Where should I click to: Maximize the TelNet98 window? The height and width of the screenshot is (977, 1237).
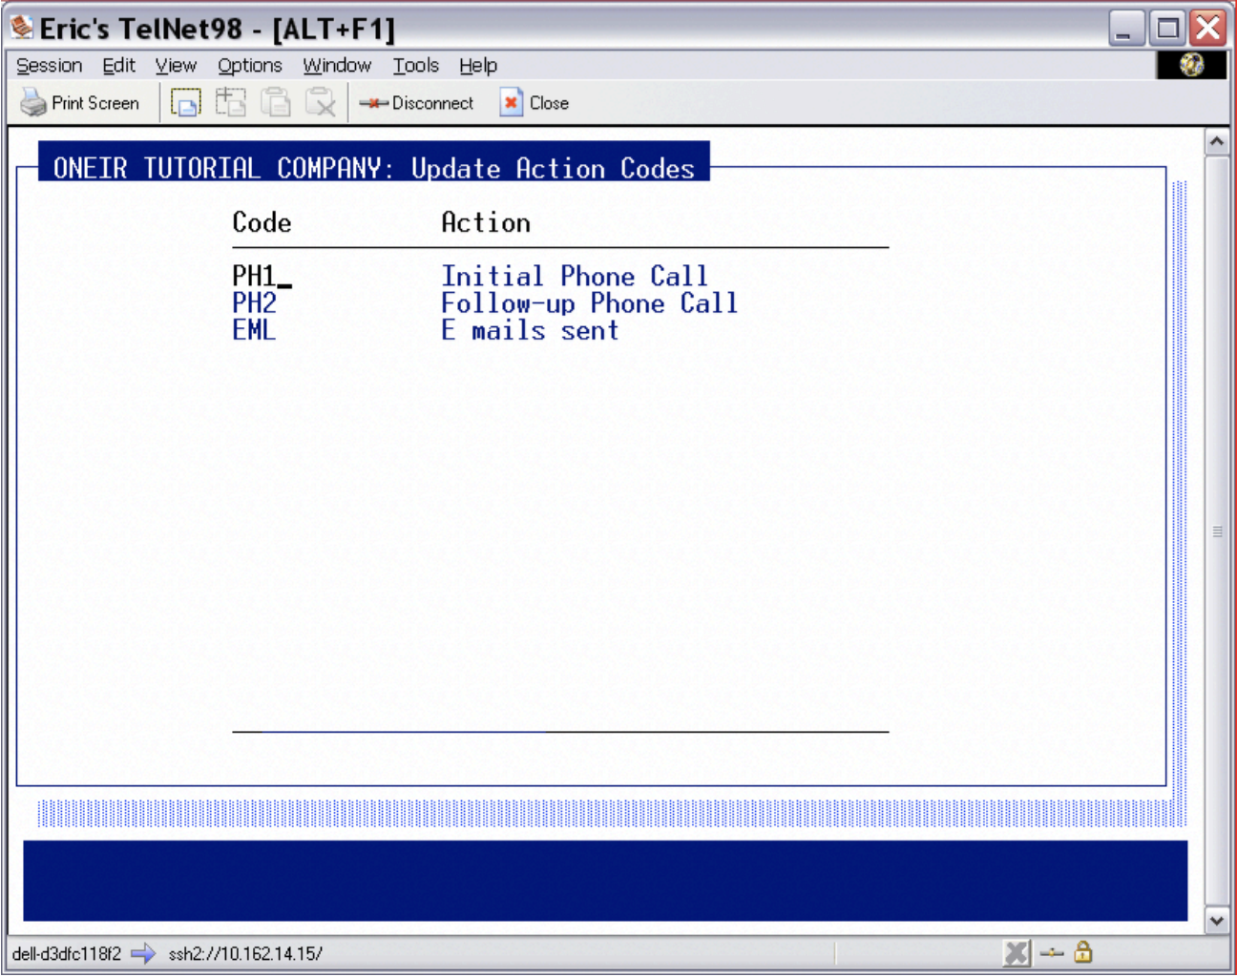point(1167,28)
